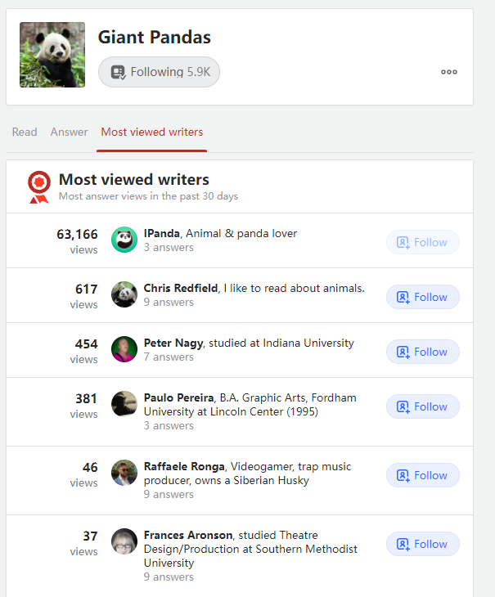The height and width of the screenshot is (597, 495).
Task: Open Raffaele Ronga's profile name link
Action: pos(184,466)
